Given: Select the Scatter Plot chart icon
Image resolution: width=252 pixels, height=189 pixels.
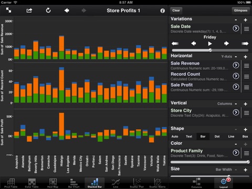Looking at the screenshot, I should (136, 183).
